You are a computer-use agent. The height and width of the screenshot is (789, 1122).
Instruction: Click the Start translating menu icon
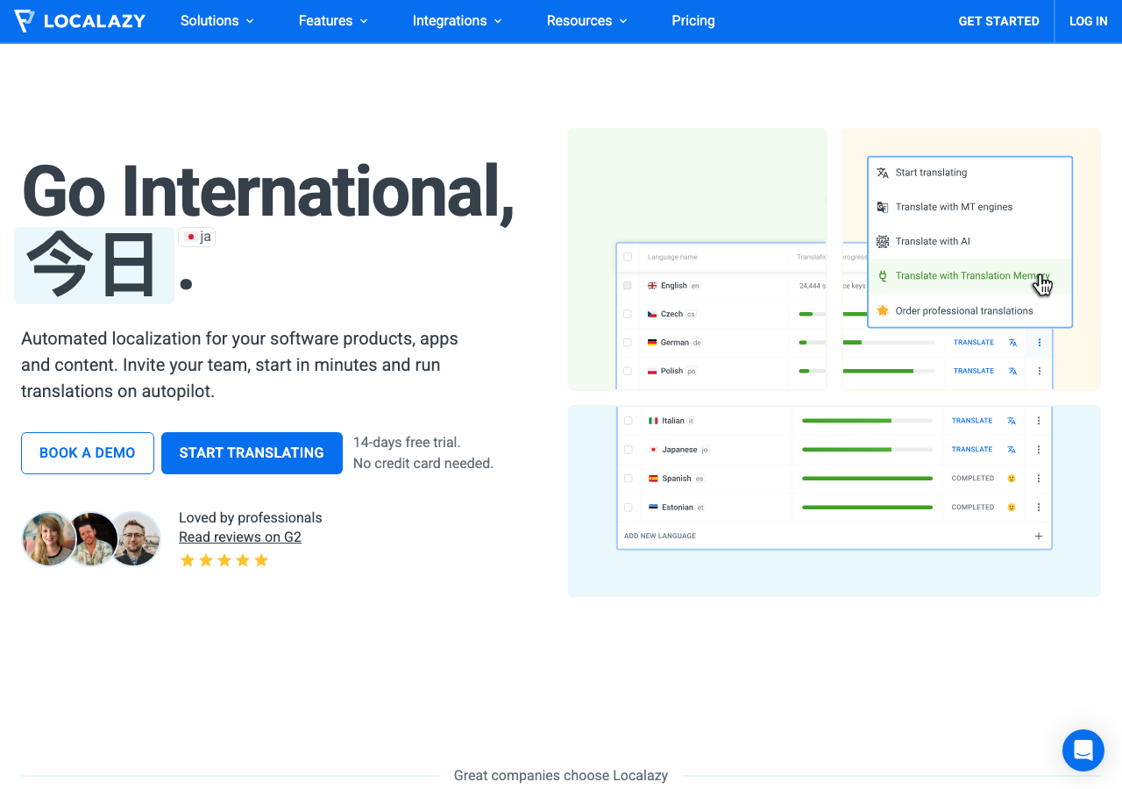point(883,173)
